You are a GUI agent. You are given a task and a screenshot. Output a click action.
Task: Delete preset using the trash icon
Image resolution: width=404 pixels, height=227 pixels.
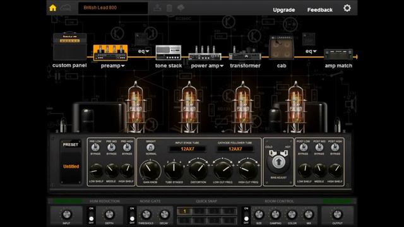(169, 8)
